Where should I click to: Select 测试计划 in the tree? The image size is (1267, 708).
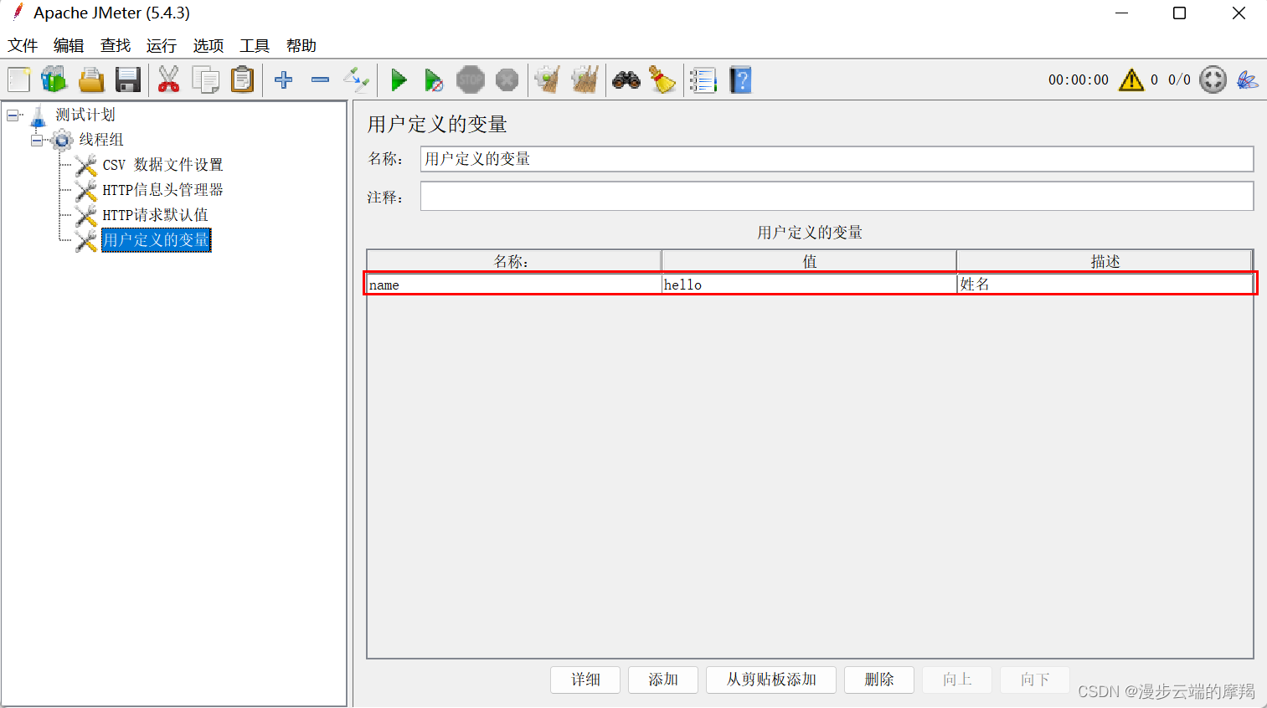pyautogui.click(x=85, y=115)
